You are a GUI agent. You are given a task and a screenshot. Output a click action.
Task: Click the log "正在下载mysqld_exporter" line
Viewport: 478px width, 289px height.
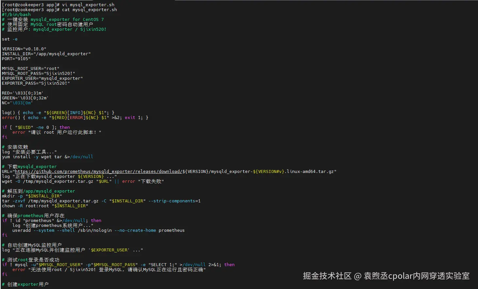point(59,177)
